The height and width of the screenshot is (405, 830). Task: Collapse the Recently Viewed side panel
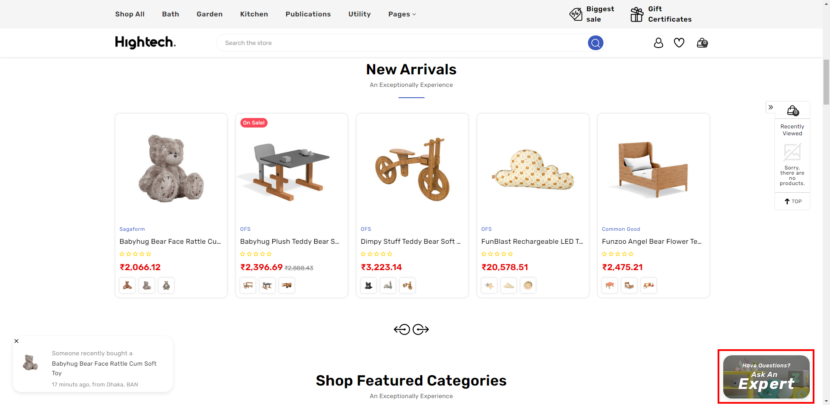pyautogui.click(x=770, y=107)
